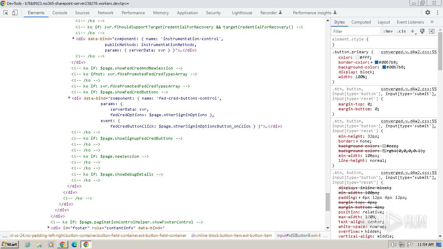Viewport: 443px width, 249px height.
Task: Open the Sources tab
Action: 82,12
